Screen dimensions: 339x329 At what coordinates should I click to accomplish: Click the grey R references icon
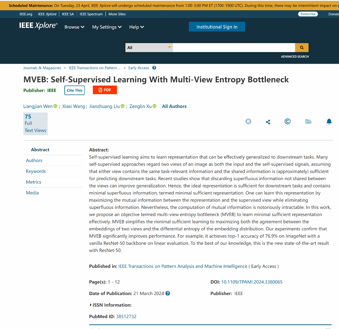248,121
